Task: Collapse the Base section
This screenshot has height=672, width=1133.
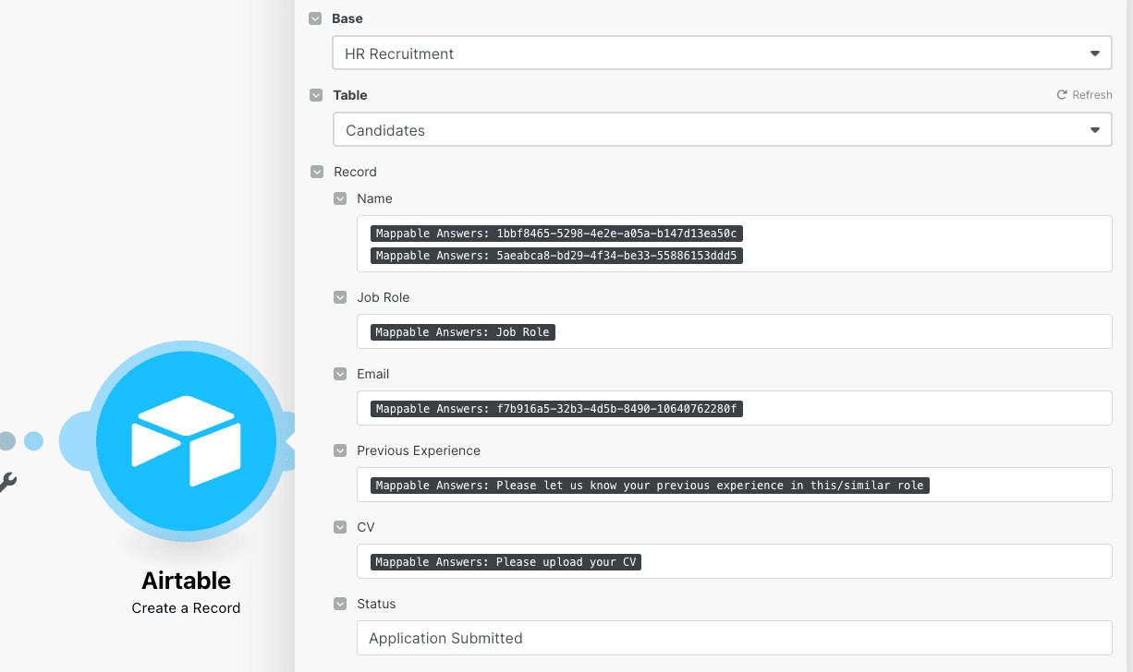Action: click(x=314, y=18)
